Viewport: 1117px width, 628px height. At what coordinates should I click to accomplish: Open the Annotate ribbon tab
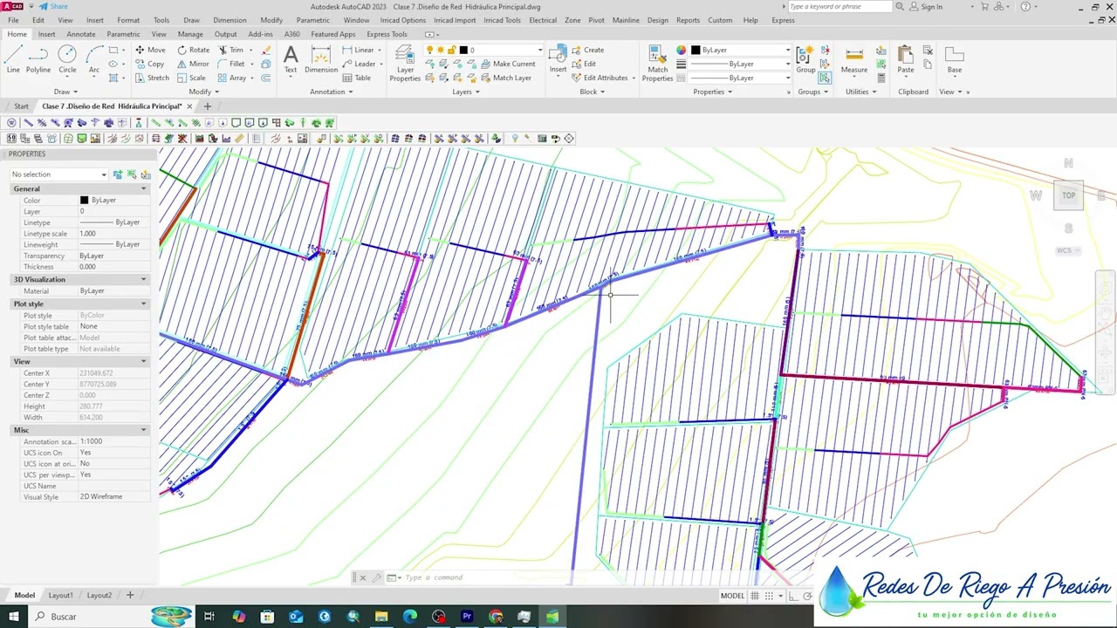pyautogui.click(x=81, y=34)
